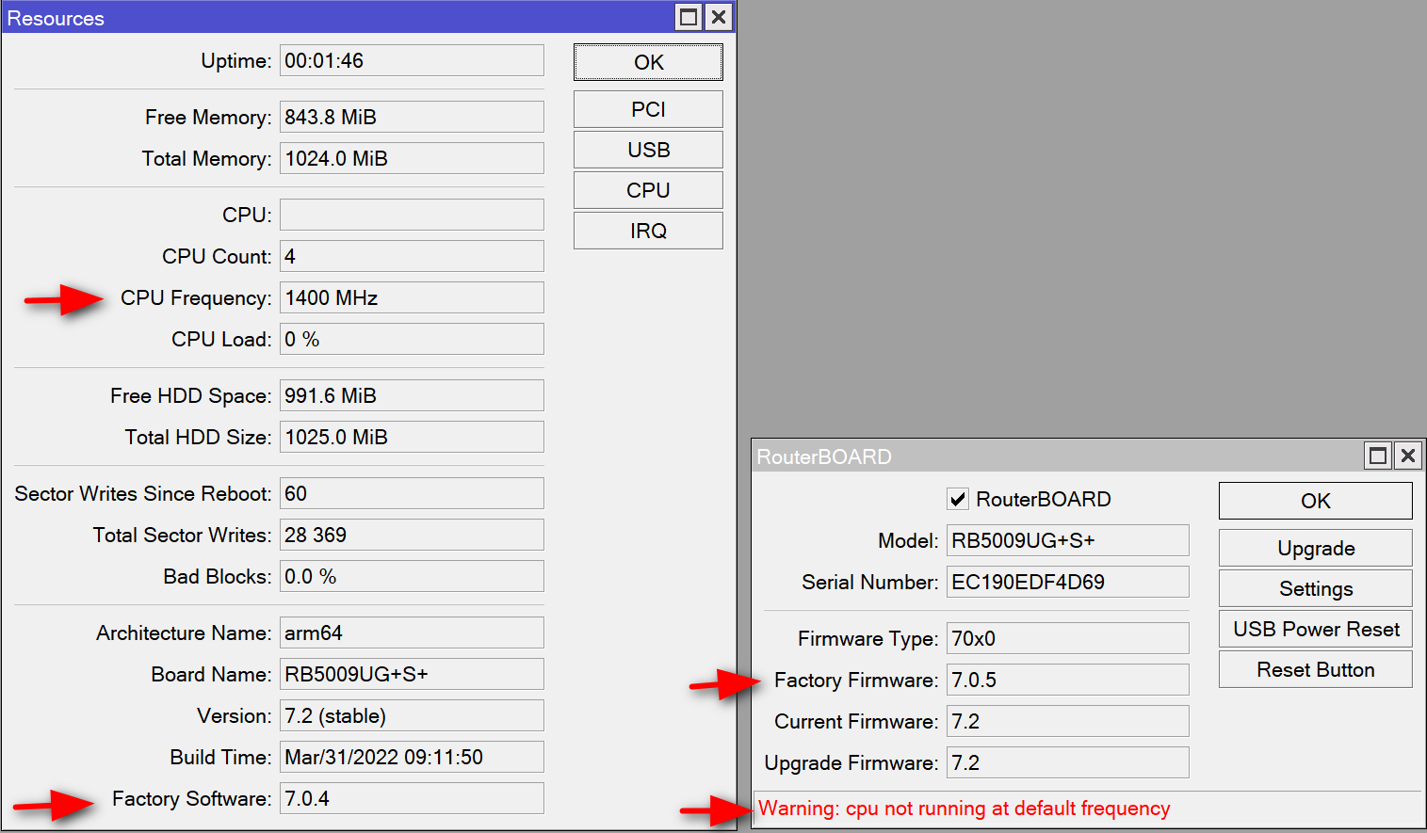Click the "Uptime:" label
Image resolution: width=1427 pixels, height=833 pixels.
pos(236,60)
